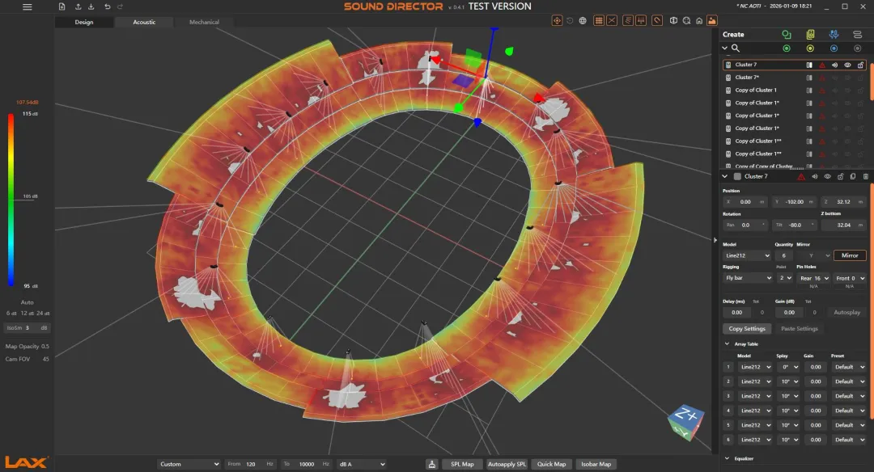Image resolution: width=874 pixels, height=472 pixels.
Task: Click the Z+ orientation cube
Action: click(687, 421)
